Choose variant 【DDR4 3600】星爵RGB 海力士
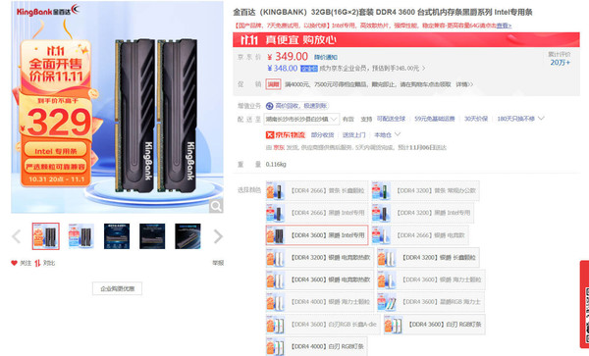The height and width of the screenshot is (356, 589). [431, 302]
